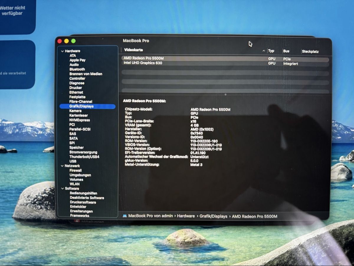Viewport: 354px width, 266px height.
Task: Select Apple Pay in the sidebar
Action: tap(77, 60)
